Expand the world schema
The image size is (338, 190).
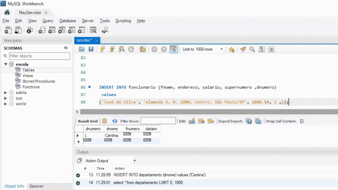(x=6, y=104)
